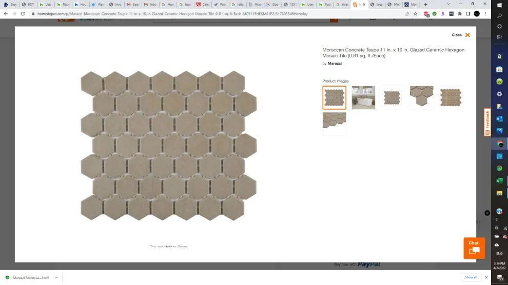Screen dimensions: 508x285
Task: Open the orange Chat button
Action: click(474, 248)
